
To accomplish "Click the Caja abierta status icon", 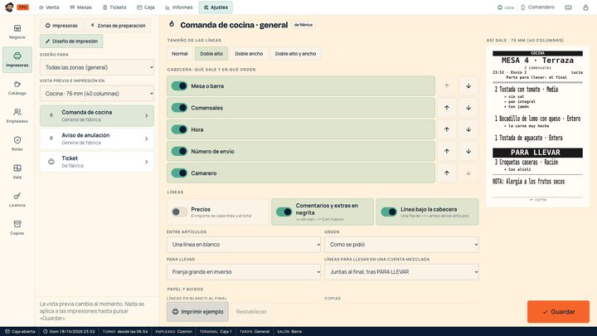I will (x=7, y=331).
